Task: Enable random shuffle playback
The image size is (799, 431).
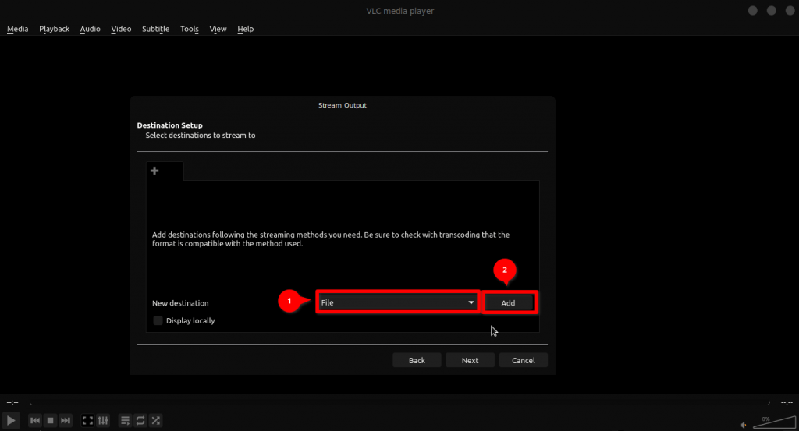Action: 156,420
